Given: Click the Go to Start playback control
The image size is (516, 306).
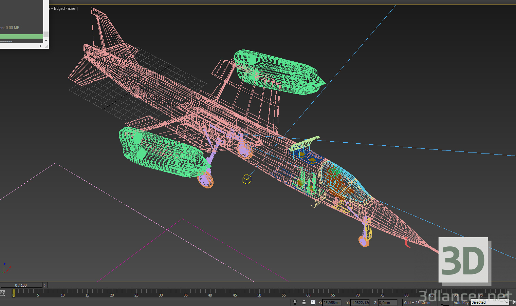Looking at the screenshot, I should [x=514, y=302].
